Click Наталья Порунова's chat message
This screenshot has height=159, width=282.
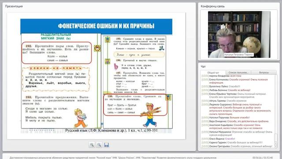[x=226, y=117]
